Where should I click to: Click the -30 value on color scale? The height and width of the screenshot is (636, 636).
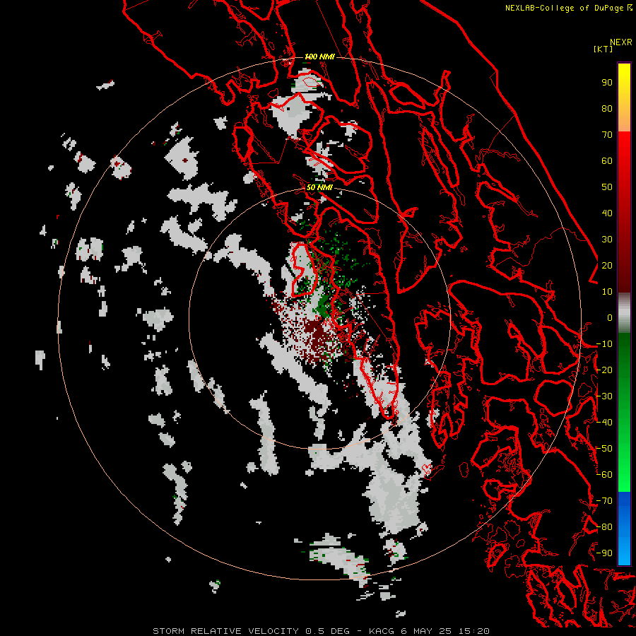point(604,396)
